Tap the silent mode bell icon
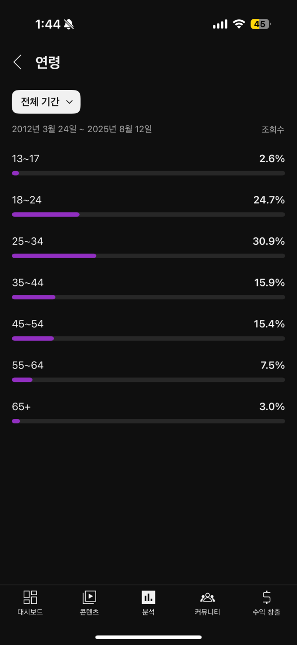 [x=69, y=24]
